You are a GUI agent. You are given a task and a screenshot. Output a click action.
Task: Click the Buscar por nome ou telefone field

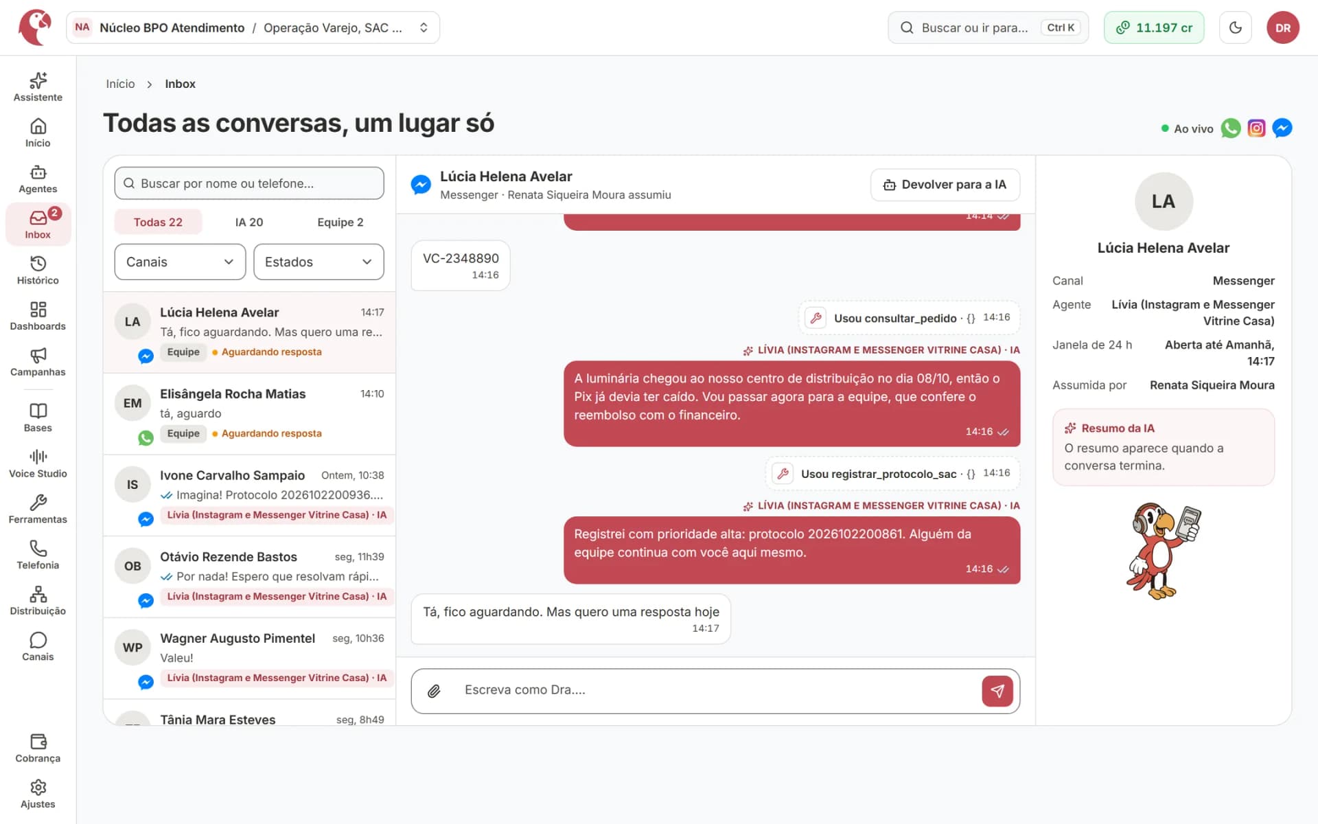pyautogui.click(x=249, y=183)
